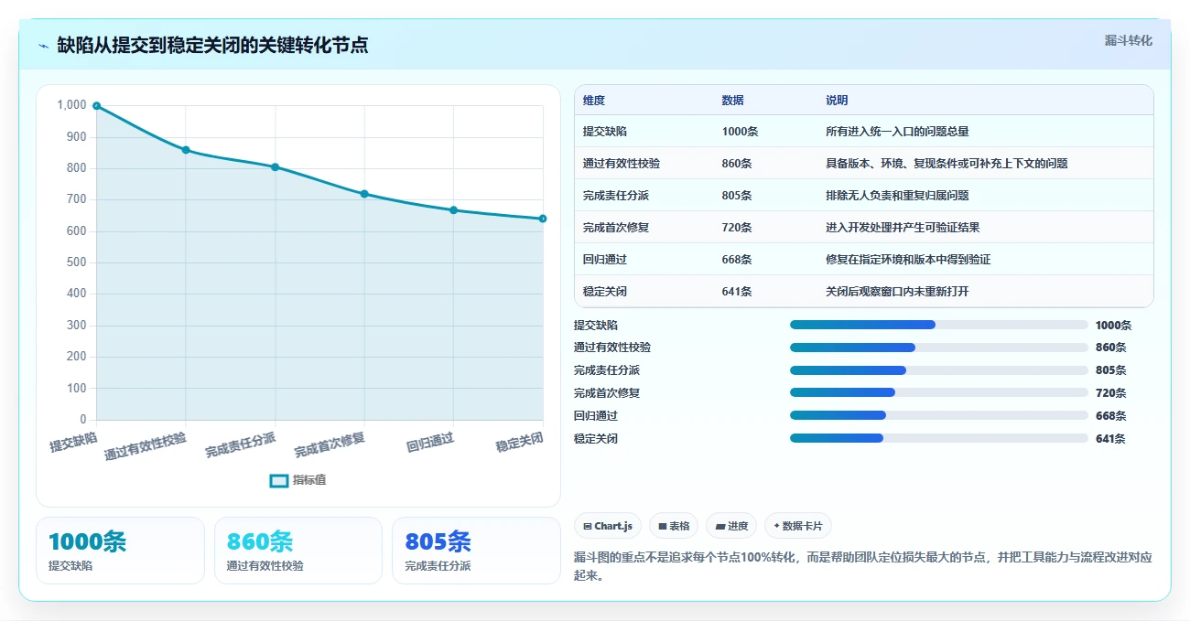Click the 回归通过 x-axis label
The image size is (1190, 621).
[430, 444]
